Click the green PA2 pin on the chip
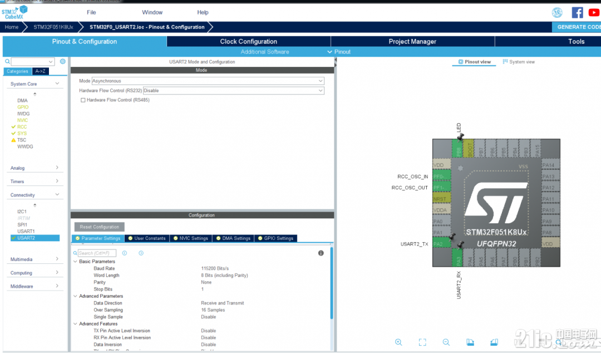The height and width of the screenshot is (353, 601). tap(441, 244)
